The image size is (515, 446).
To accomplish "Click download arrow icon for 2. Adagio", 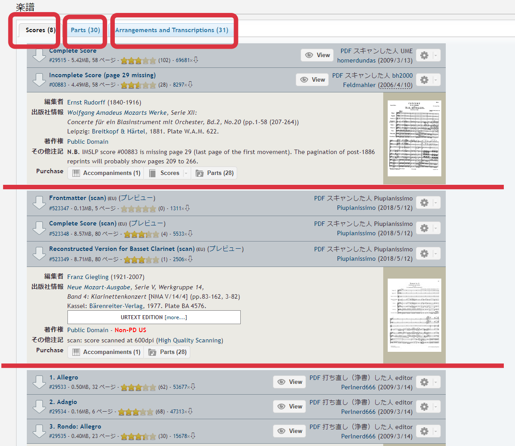I will [40, 406].
